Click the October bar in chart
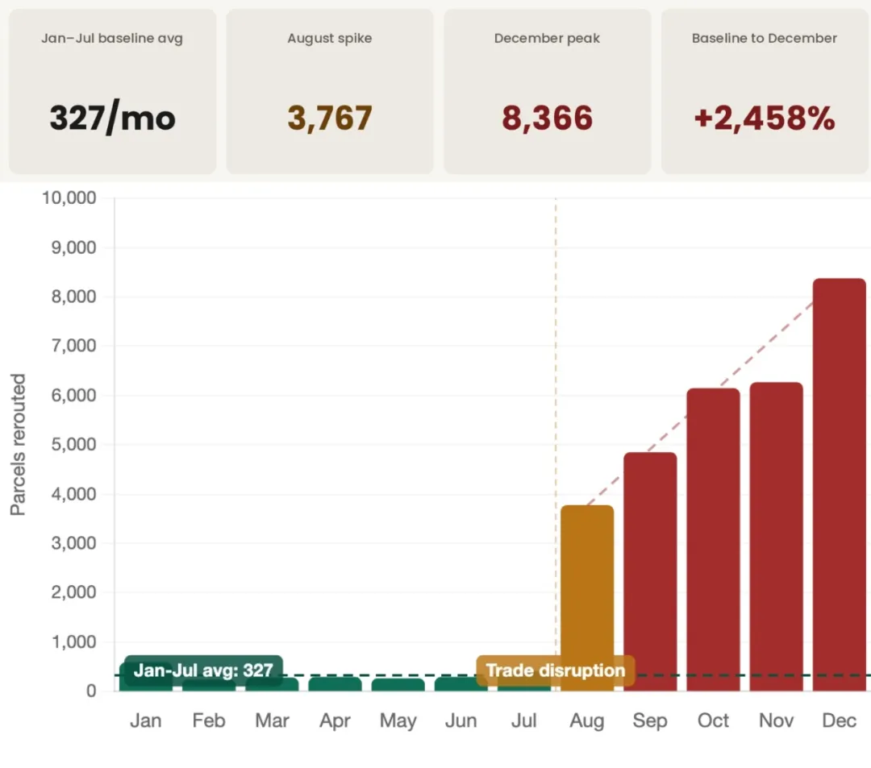This screenshot has height=768, width=871. (x=713, y=539)
